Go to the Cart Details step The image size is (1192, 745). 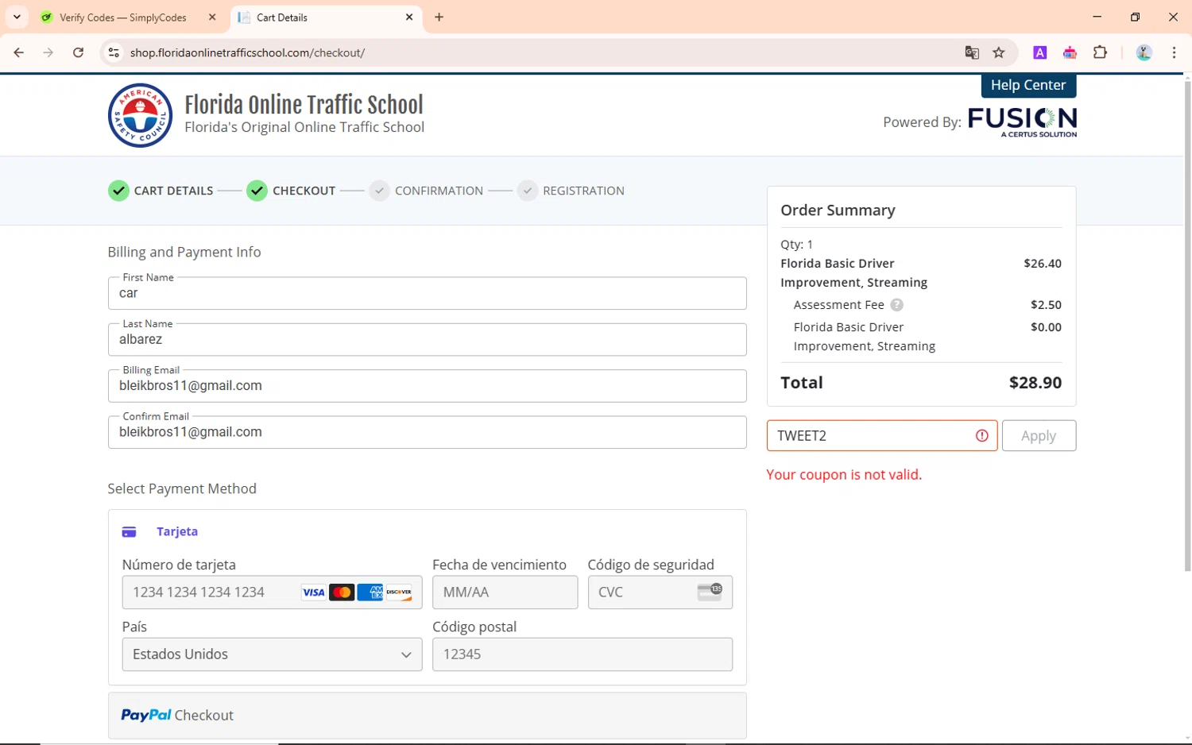pyautogui.click(x=161, y=191)
